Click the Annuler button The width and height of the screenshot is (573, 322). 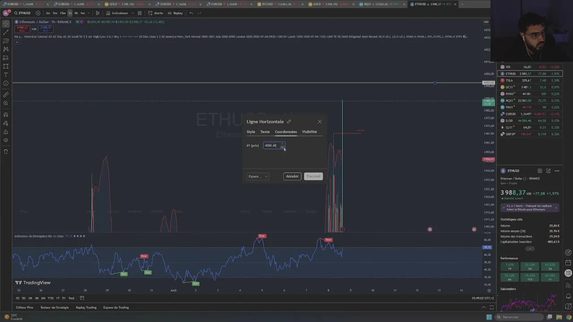point(292,176)
